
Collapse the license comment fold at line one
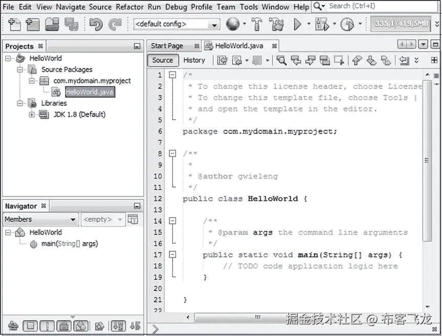coord(173,74)
